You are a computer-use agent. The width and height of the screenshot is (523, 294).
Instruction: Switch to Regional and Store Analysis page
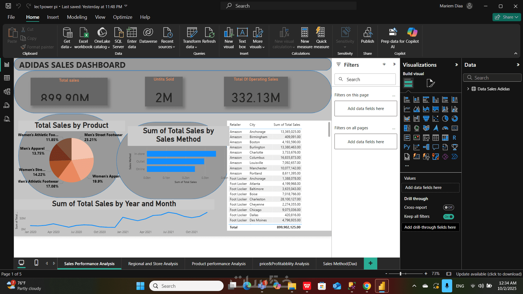click(153, 264)
